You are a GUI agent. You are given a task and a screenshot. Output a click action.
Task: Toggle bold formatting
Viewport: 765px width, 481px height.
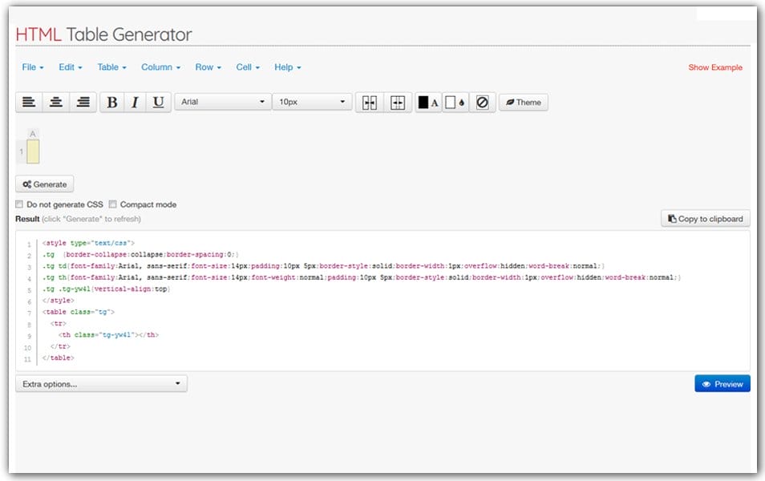[x=111, y=102]
